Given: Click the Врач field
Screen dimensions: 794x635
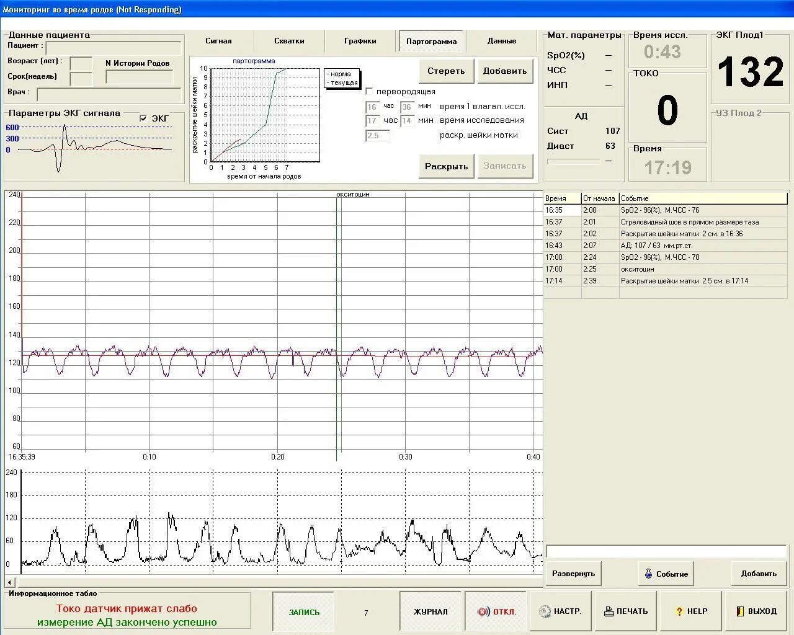Looking at the screenshot, I should pos(109,95).
